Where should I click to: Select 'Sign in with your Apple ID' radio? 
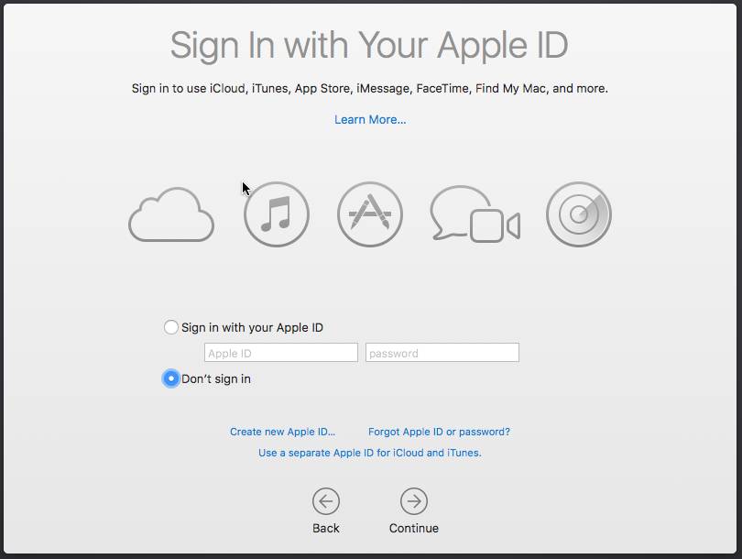pyautogui.click(x=170, y=327)
